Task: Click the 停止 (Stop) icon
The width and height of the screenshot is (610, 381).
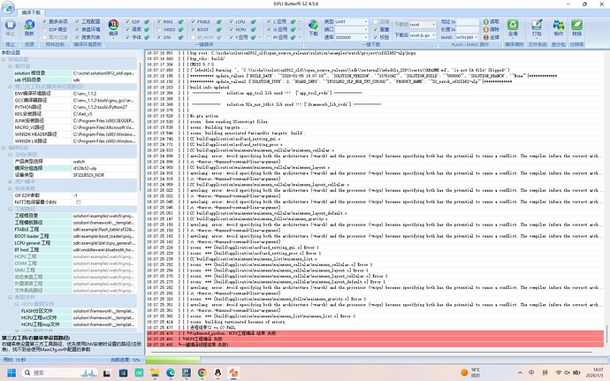Action: tap(11, 27)
